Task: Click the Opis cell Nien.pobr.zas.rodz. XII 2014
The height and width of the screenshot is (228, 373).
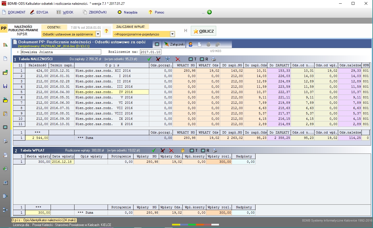Action: click(x=112, y=71)
